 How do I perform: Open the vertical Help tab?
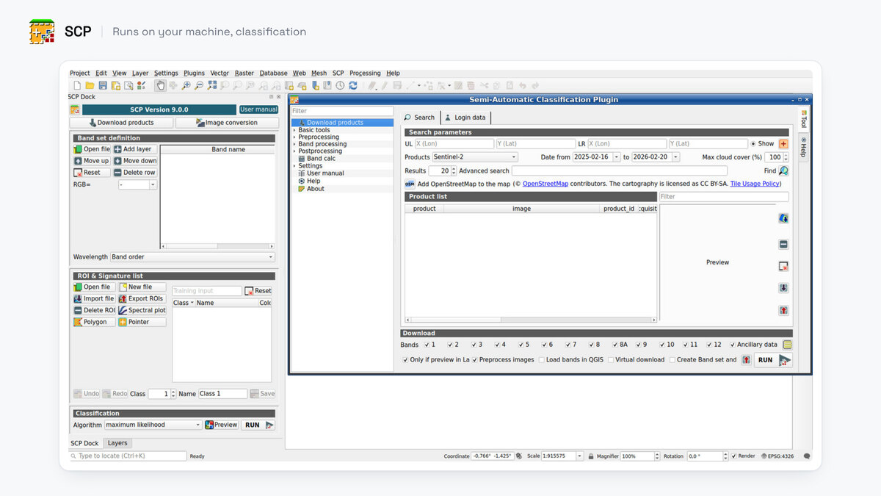[803, 148]
